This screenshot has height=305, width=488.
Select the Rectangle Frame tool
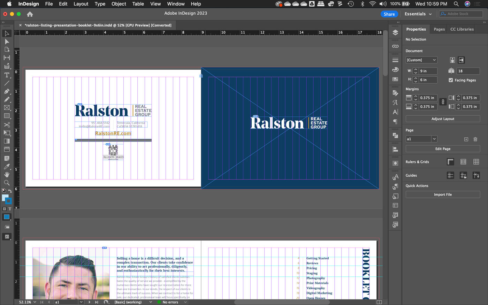point(7,108)
